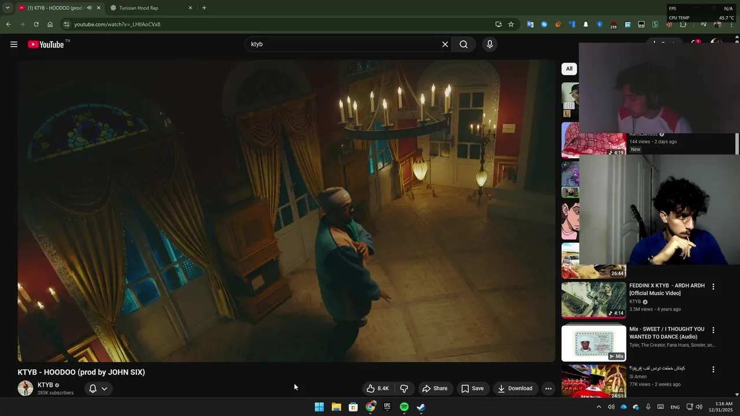740x416 pixels.
Task: Open the blue shield extension
Action: 600,24
